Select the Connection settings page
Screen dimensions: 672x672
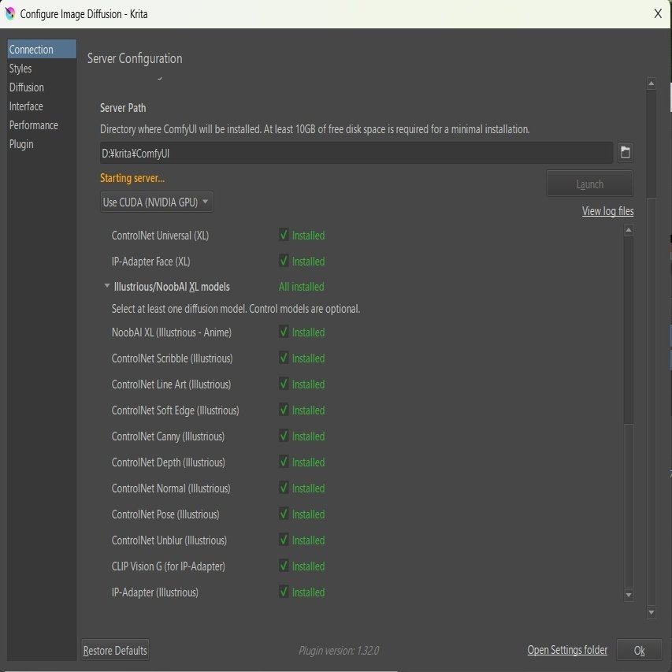pos(42,50)
